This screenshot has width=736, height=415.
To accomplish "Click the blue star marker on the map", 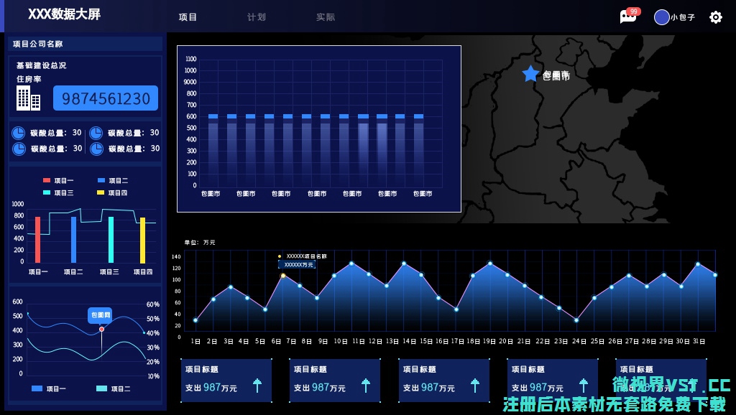I will (530, 73).
